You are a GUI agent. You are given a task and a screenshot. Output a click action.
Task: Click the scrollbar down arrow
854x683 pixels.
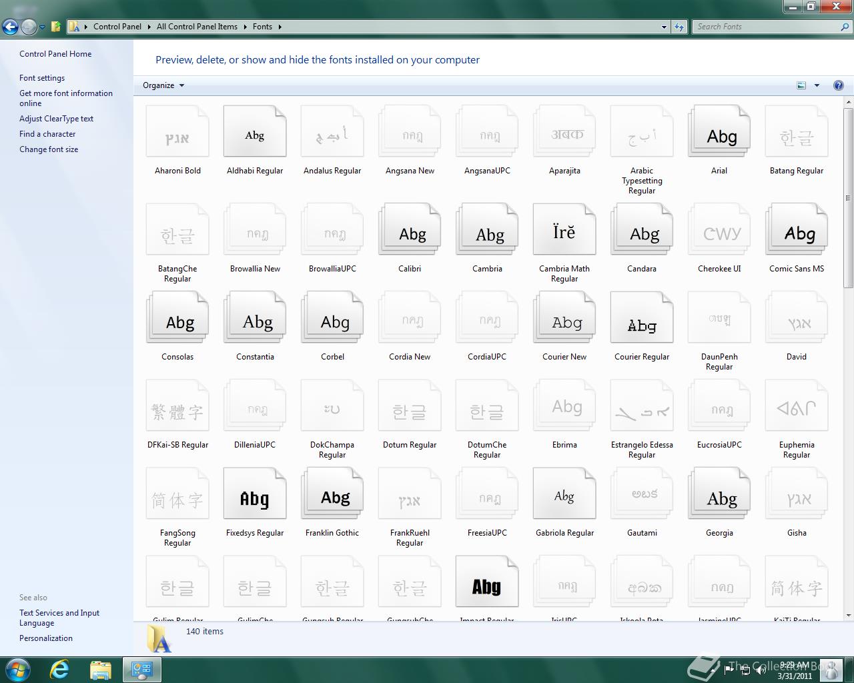(x=848, y=616)
